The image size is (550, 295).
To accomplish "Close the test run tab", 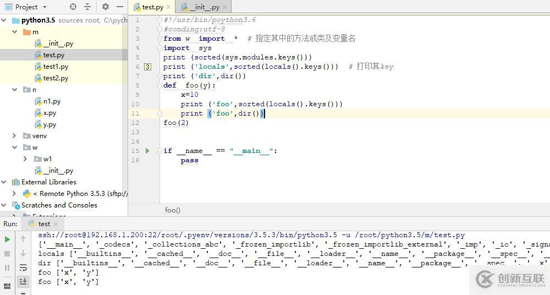I will click(x=56, y=224).
